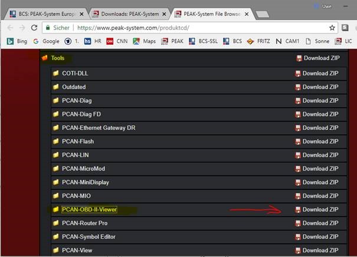357x257 pixels.
Task: Switch to BCS: PEAK-System Europe tab
Action: [47, 14]
